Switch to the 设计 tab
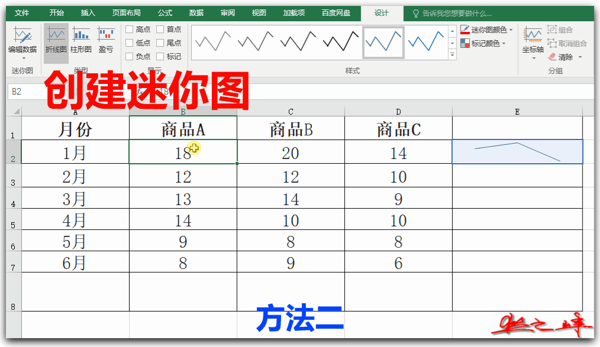The width and height of the screenshot is (600, 347). (382, 13)
